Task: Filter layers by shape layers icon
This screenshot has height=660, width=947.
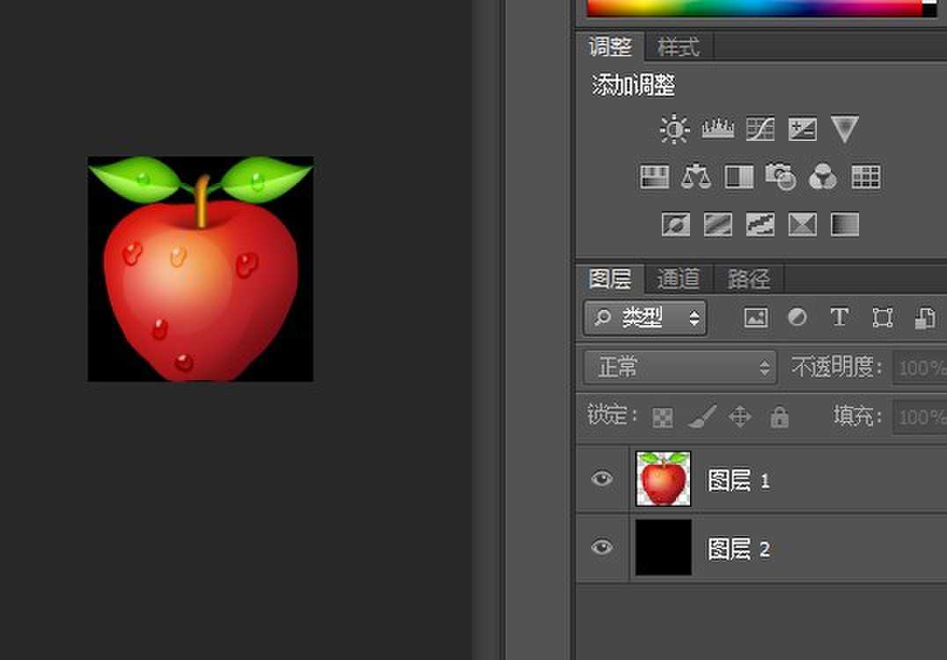Action: click(x=883, y=318)
